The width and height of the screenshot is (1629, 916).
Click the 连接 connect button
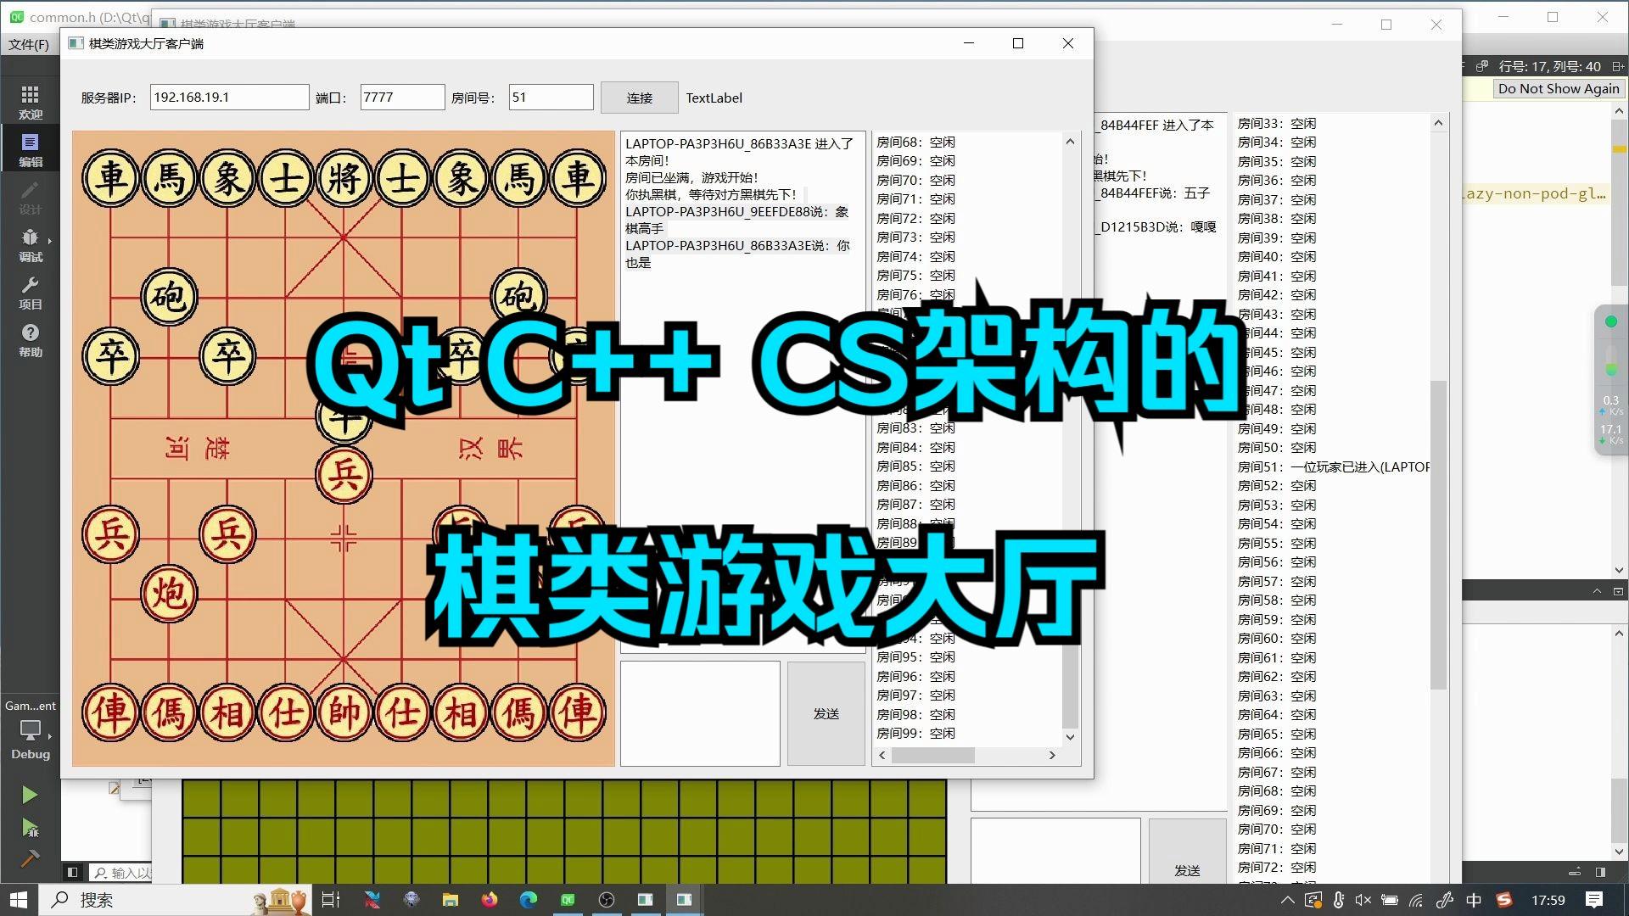tap(640, 98)
